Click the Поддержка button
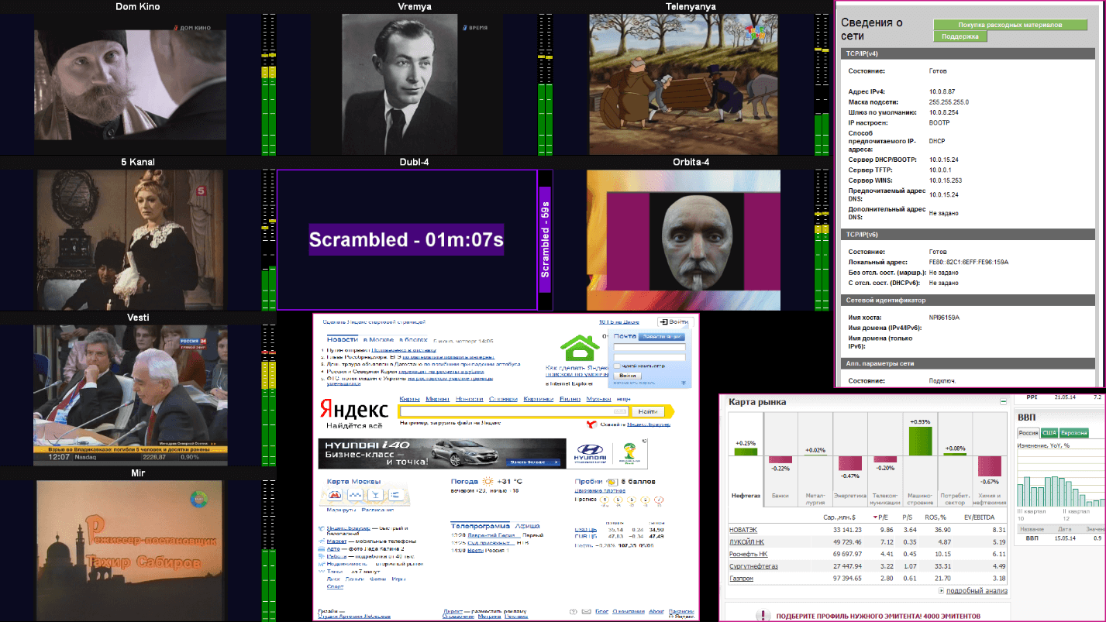This screenshot has height=622, width=1106. [960, 36]
